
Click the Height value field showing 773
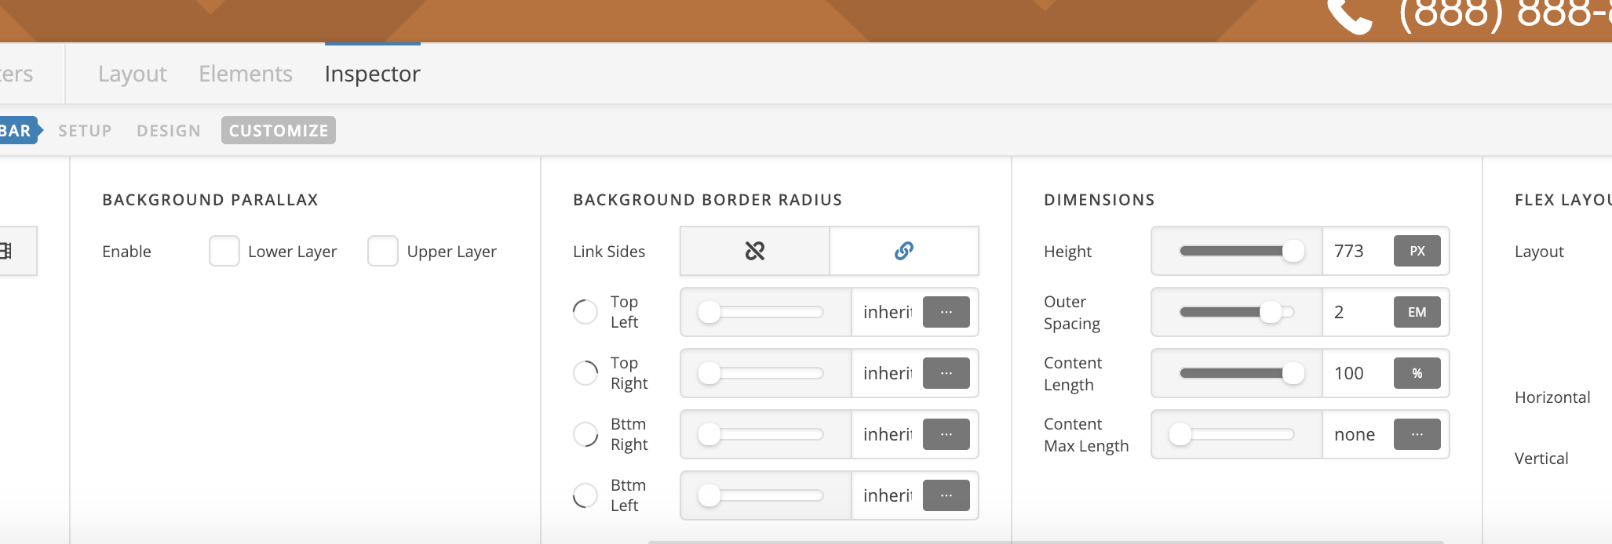1357,251
